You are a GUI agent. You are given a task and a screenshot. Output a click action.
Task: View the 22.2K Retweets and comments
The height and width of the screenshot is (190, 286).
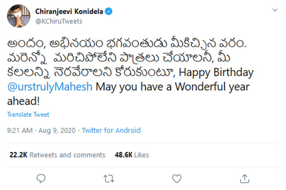click(57, 155)
